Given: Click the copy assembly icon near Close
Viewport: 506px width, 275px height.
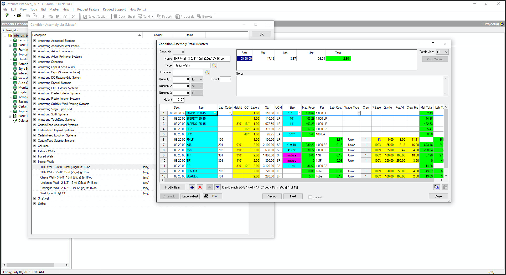Looking at the screenshot, I should (436, 187).
